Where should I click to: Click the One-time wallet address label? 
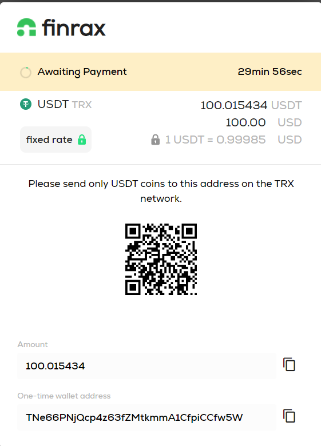(64, 396)
